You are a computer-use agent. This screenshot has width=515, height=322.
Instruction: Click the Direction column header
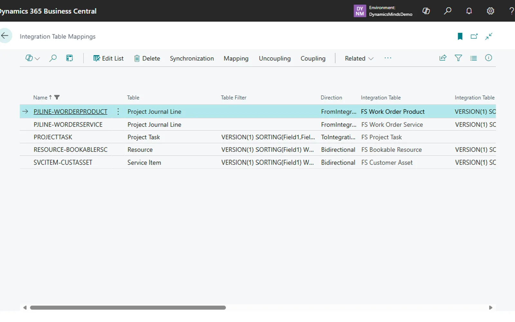pyautogui.click(x=331, y=98)
